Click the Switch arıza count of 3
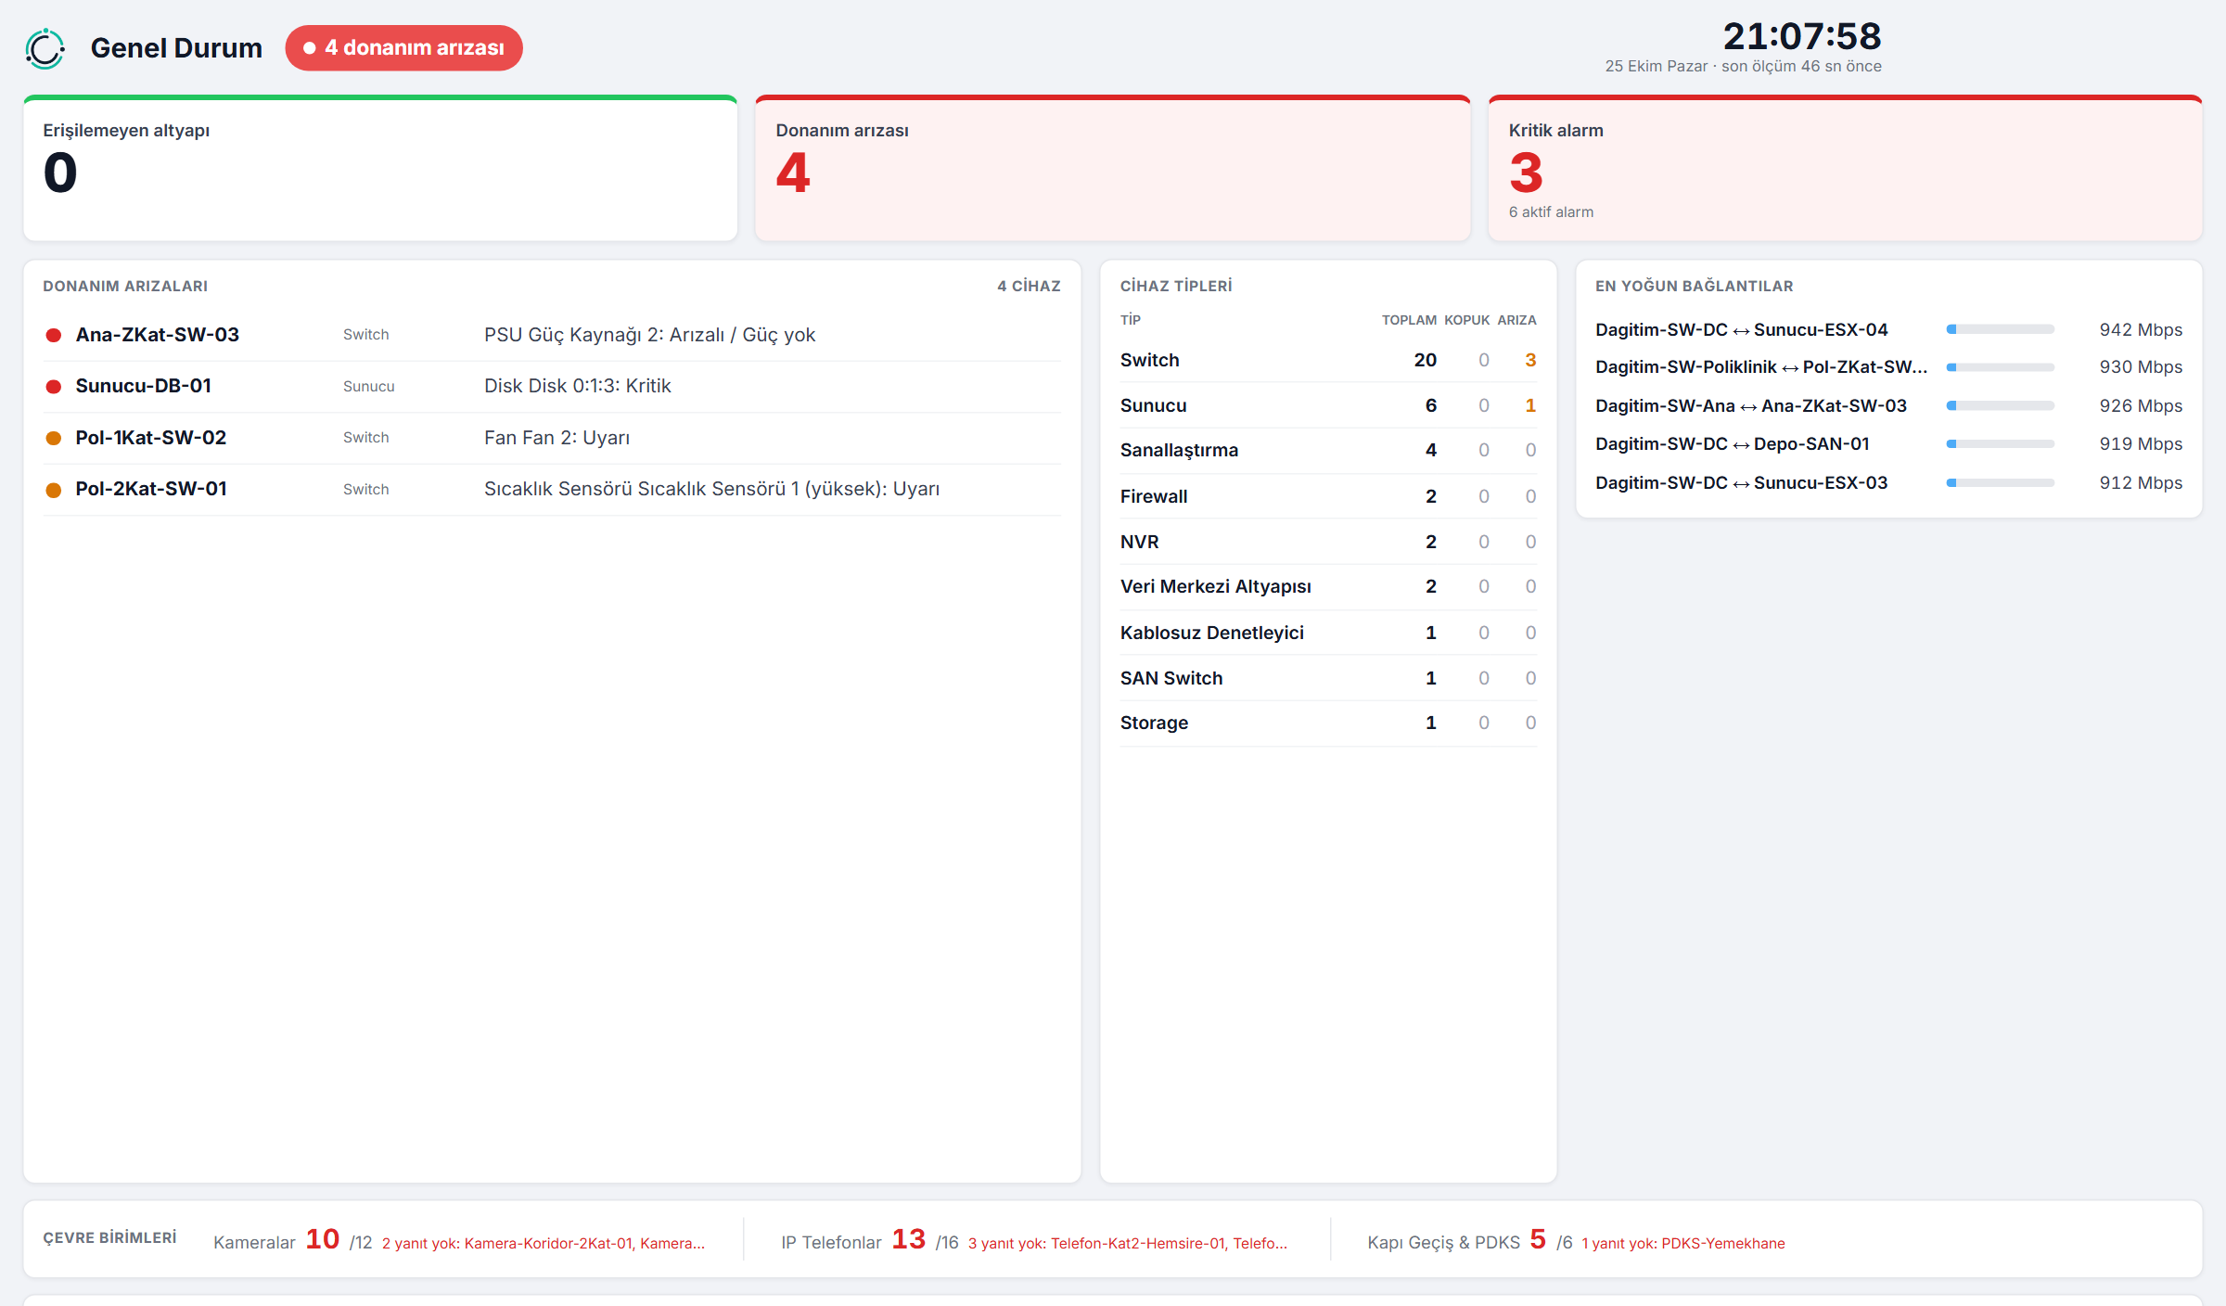This screenshot has width=2226, height=1306. pyautogui.click(x=1530, y=360)
